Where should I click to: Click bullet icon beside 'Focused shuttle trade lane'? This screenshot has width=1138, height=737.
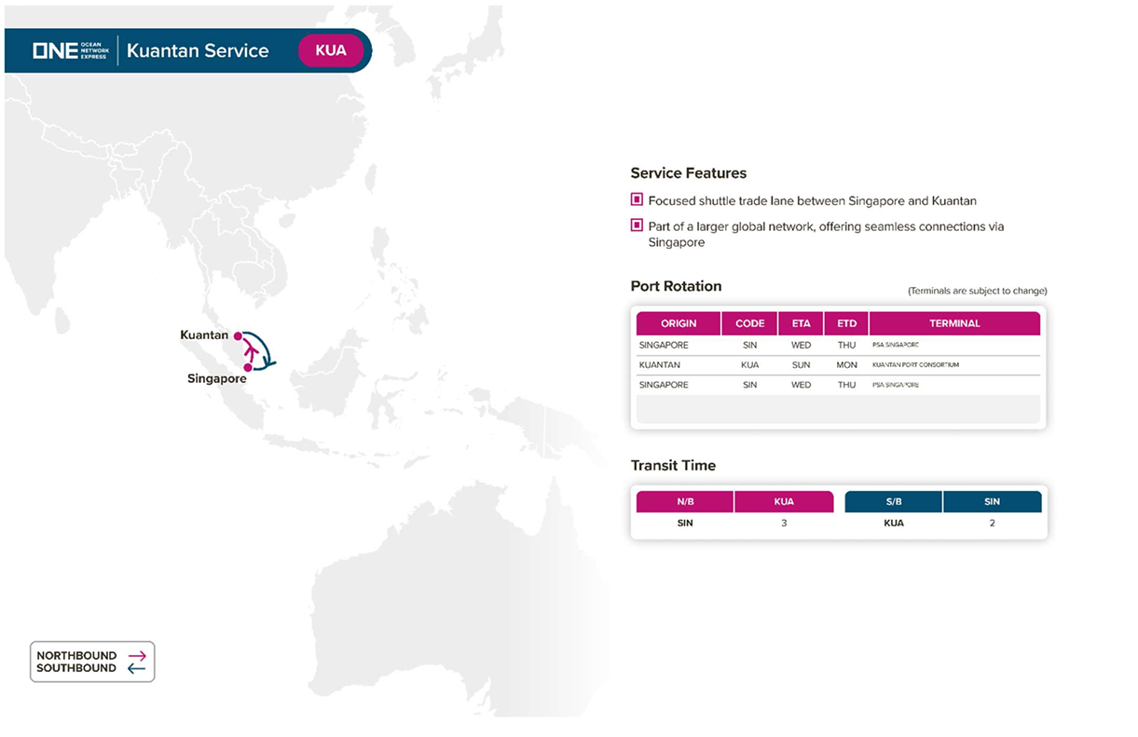pos(637,199)
